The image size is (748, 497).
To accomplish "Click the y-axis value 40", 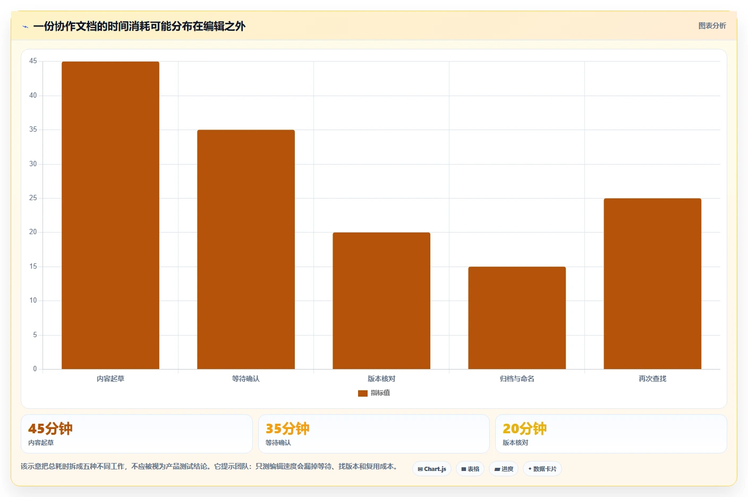I will [x=33, y=96].
